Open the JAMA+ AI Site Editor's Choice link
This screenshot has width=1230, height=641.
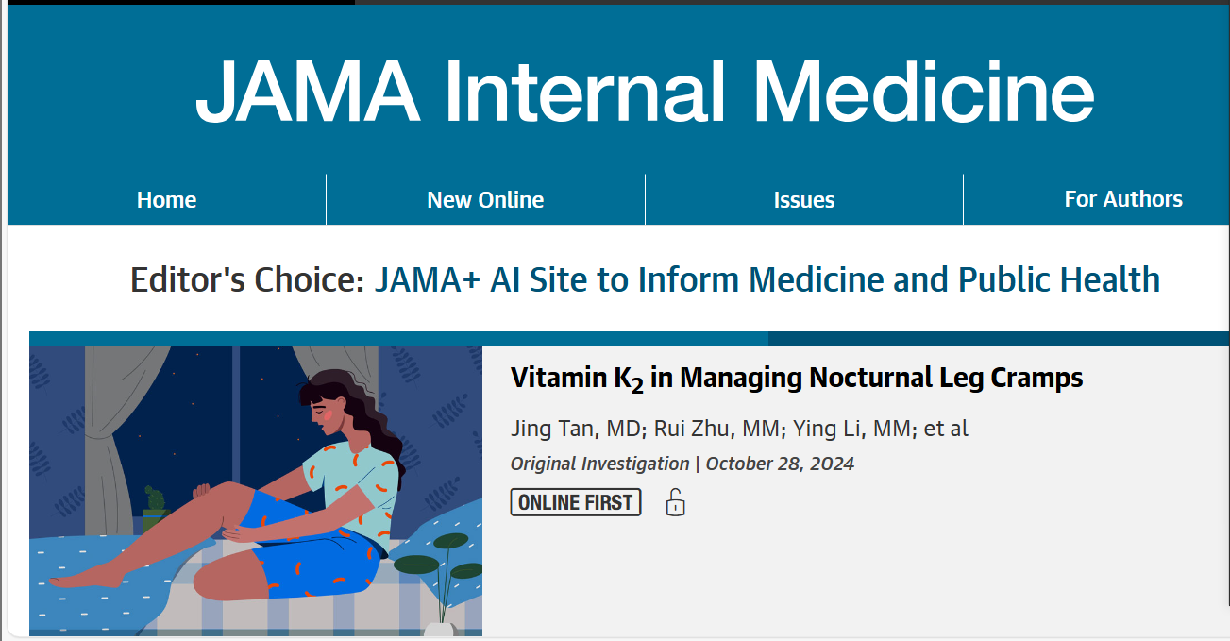point(767,280)
